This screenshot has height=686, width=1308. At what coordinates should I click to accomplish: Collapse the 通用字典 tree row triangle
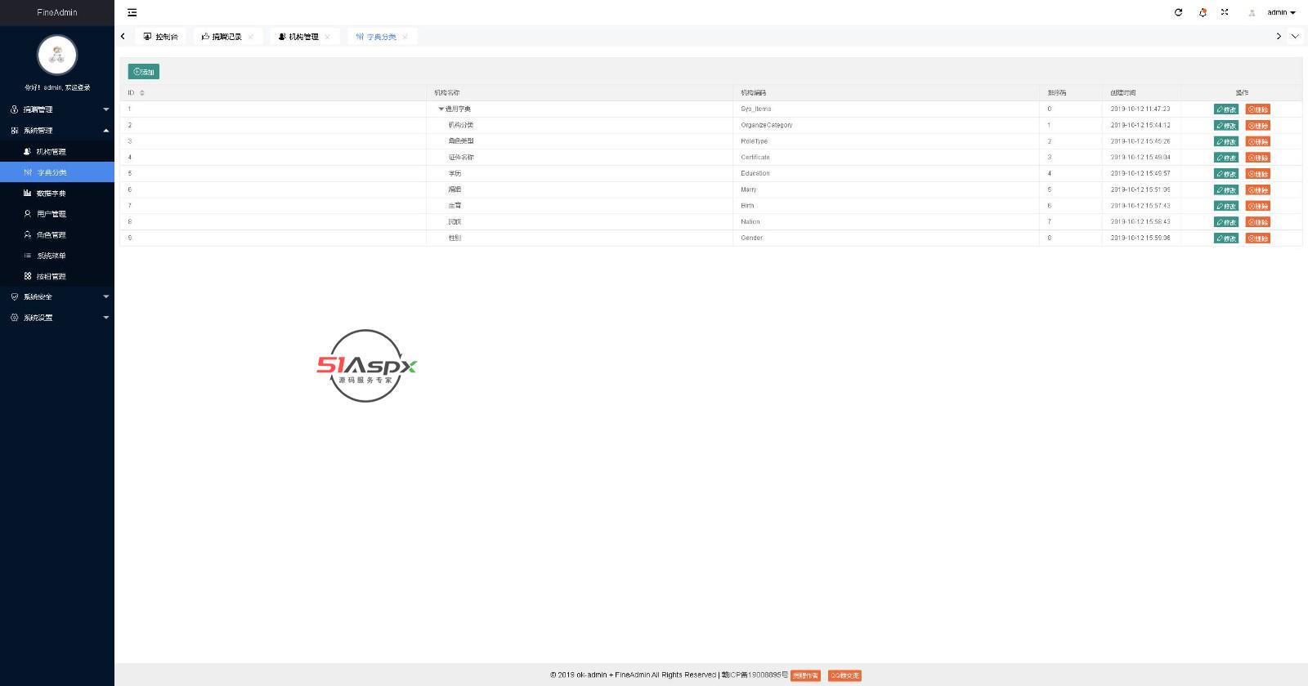point(441,109)
